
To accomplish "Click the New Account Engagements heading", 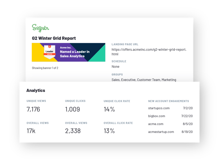I will [x=169, y=101].
